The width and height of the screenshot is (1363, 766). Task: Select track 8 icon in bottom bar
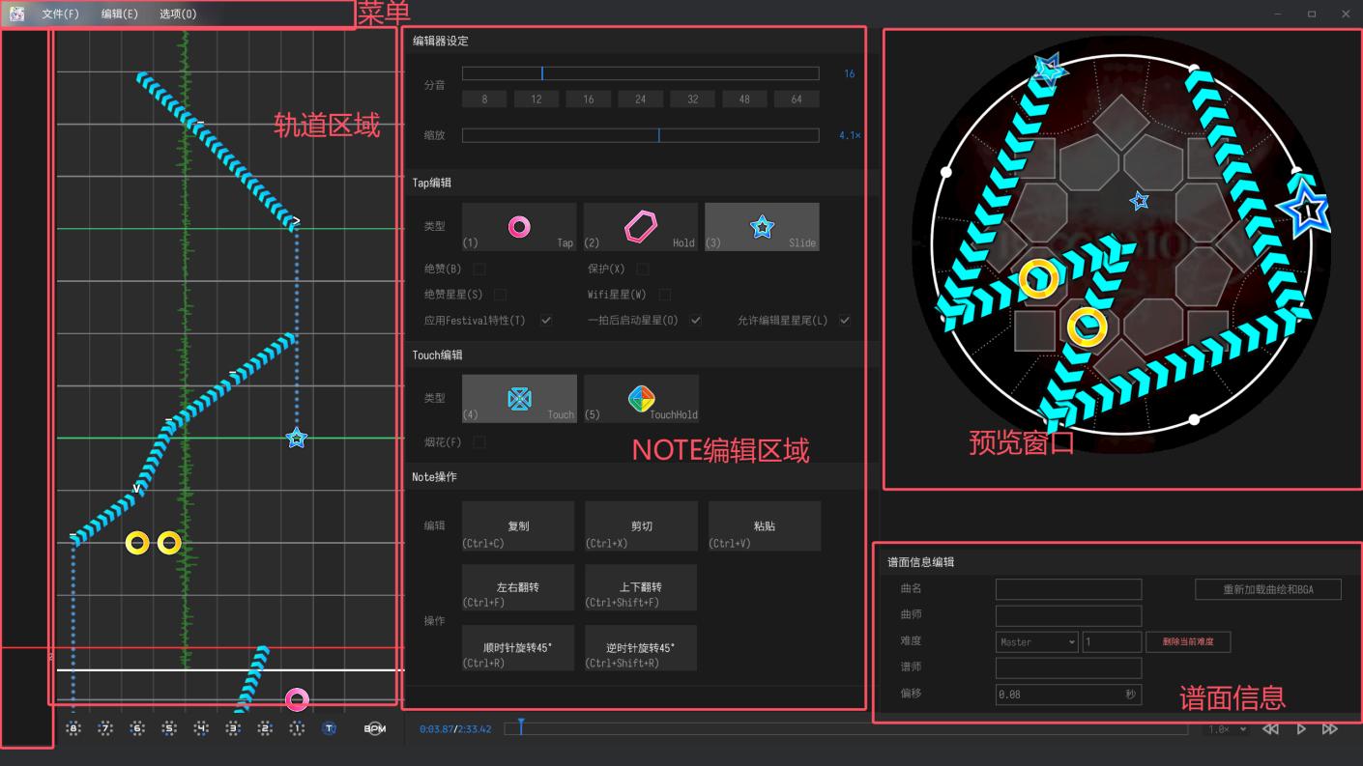73,728
